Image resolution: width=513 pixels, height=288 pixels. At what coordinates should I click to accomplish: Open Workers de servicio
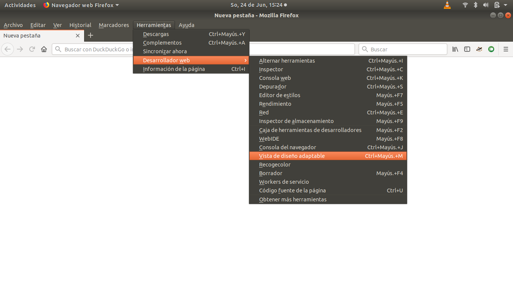pyautogui.click(x=328, y=182)
